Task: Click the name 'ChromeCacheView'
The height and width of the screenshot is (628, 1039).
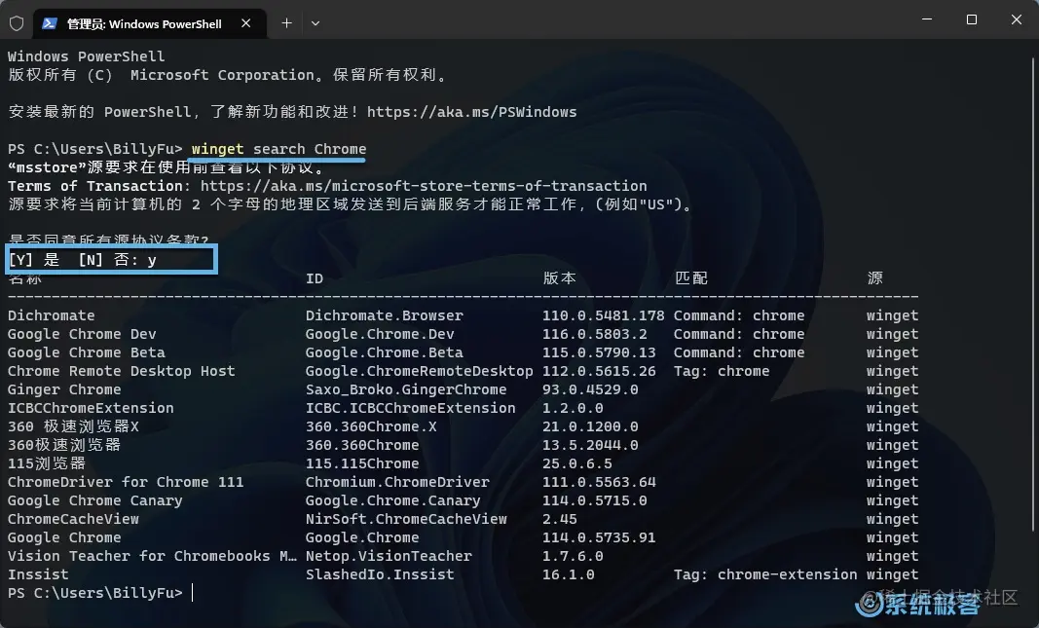Action: [74, 519]
